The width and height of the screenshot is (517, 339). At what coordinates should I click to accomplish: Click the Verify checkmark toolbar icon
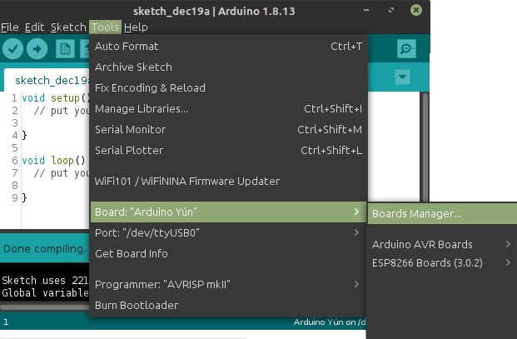tap(13, 49)
